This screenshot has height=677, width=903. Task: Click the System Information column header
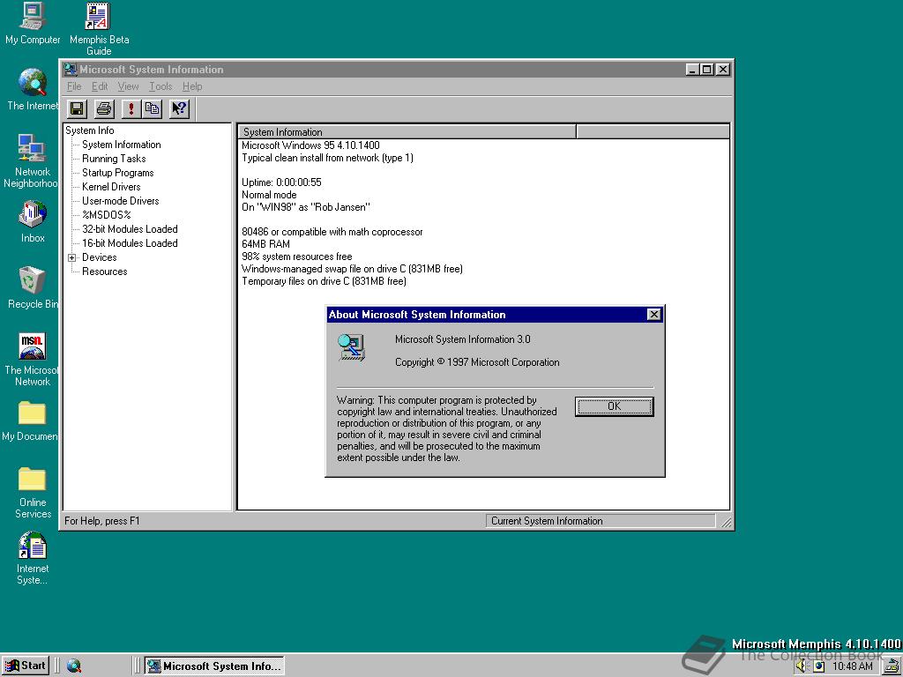[x=407, y=132]
